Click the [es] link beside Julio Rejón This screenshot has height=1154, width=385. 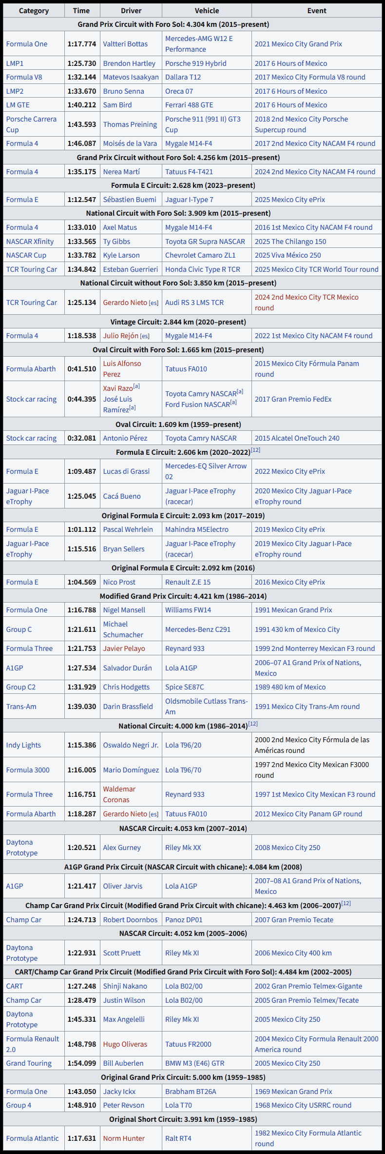pyautogui.click(x=145, y=336)
